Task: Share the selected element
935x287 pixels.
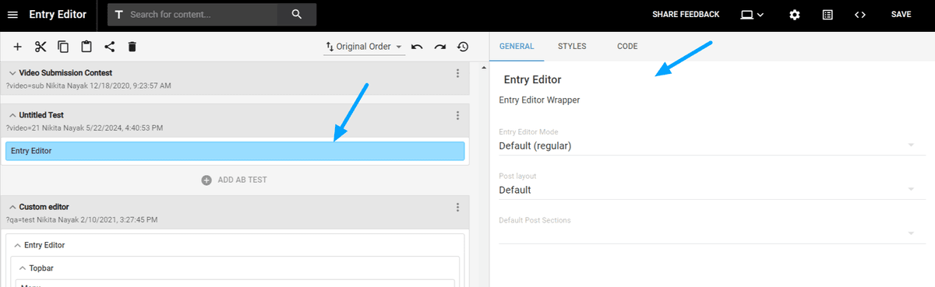Action: [109, 47]
